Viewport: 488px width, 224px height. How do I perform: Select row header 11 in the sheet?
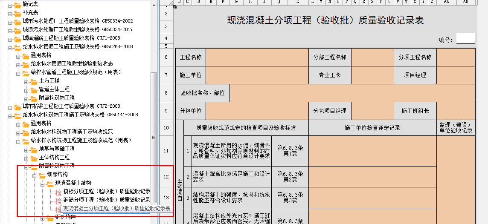coord(166,151)
